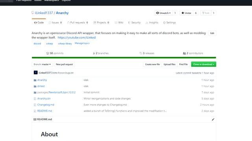The height and width of the screenshot is (141, 252).
Task: Select the discord topic tag
Action: [x=37, y=43]
